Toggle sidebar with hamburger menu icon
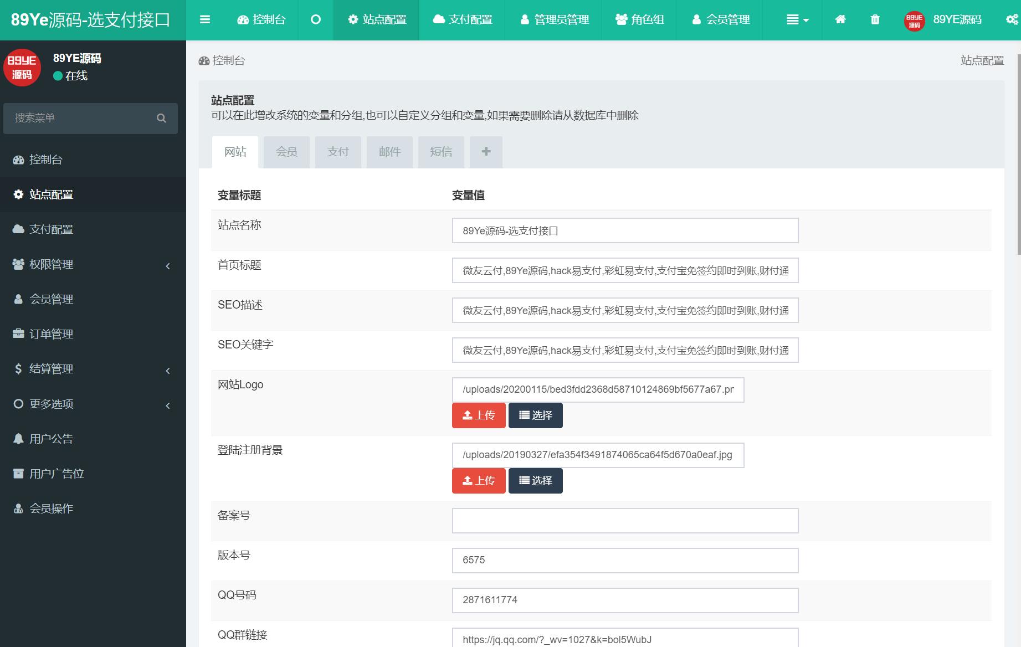This screenshot has width=1021, height=647. pos(205,20)
